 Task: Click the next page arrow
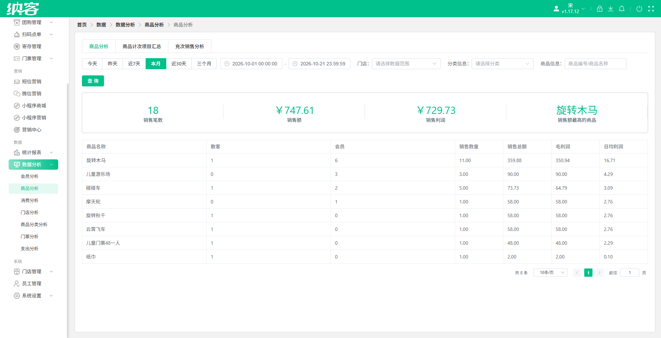pos(599,273)
